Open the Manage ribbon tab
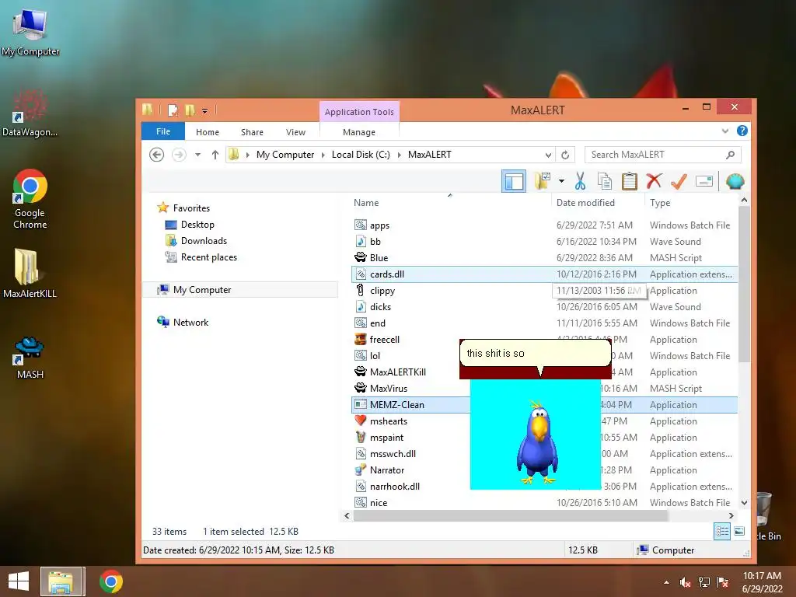The width and height of the screenshot is (796, 597). pyautogui.click(x=359, y=132)
